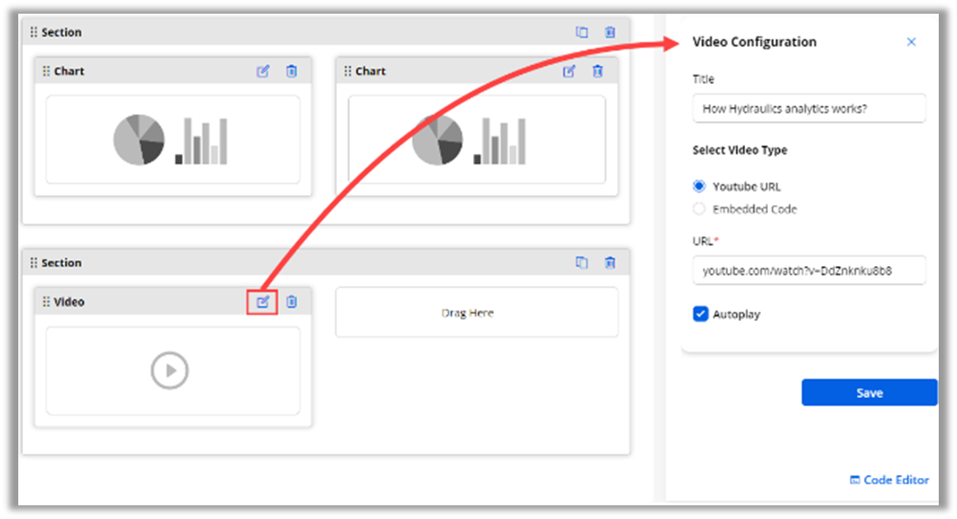Edit the second Chart widget
This screenshot has width=957, height=519.
(x=569, y=71)
